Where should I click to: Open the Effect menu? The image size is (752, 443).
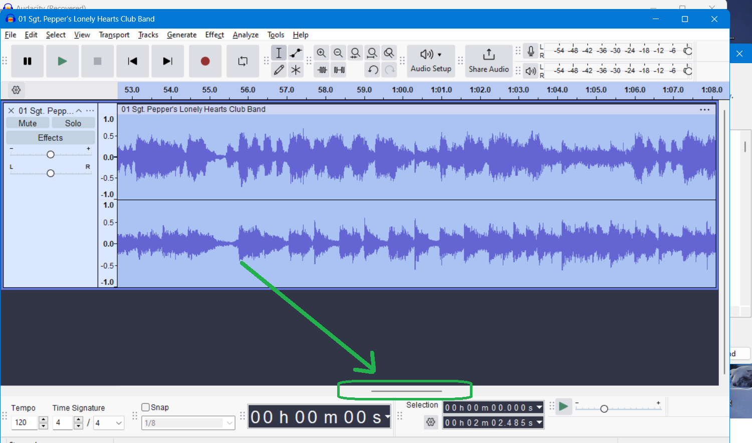(214, 35)
